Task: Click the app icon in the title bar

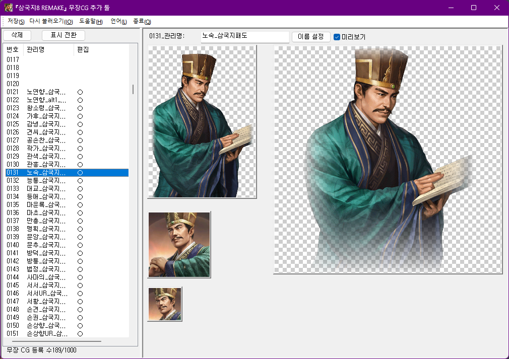Action: click(9, 8)
